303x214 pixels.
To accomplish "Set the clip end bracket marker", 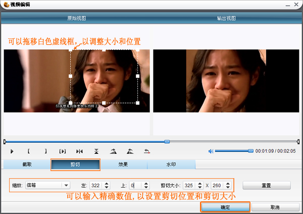I will [45, 151].
